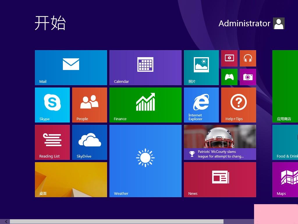298x224 pixels.
Task: Open the Help+Tips tile
Action: click(239, 105)
